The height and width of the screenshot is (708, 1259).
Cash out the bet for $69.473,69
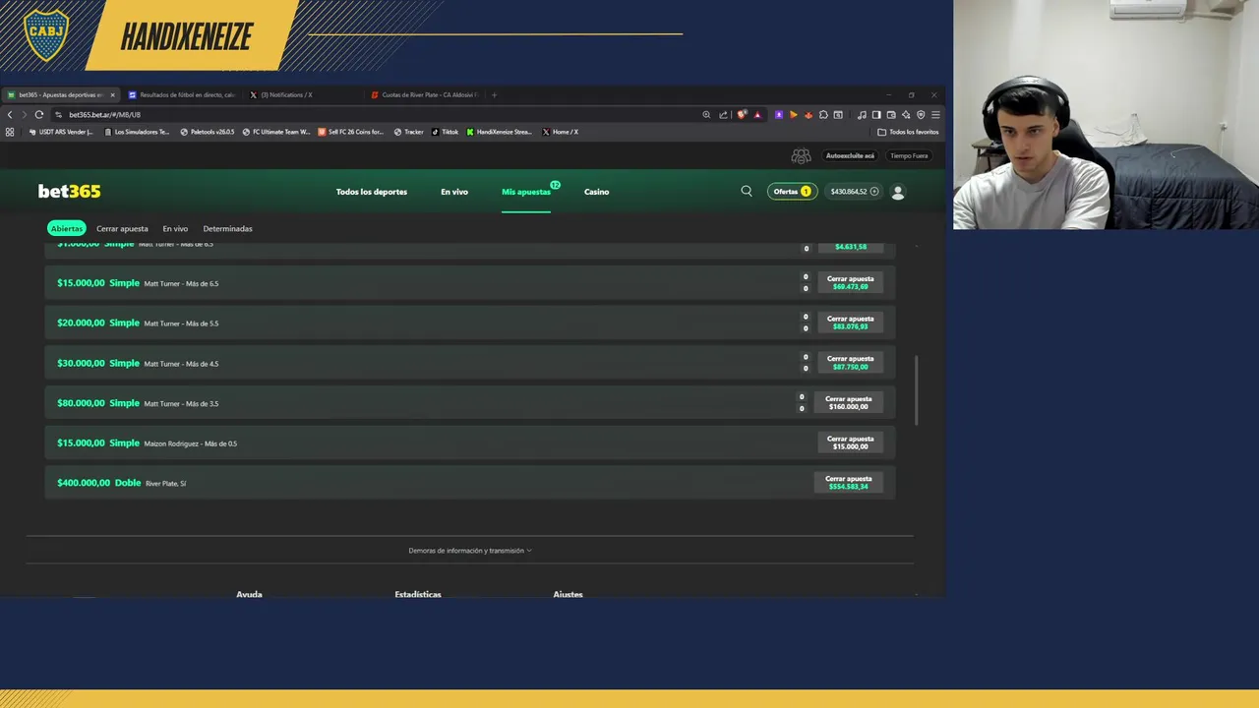pyautogui.click(x=850, y=282)
